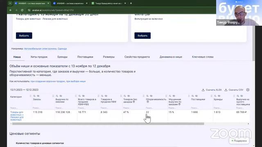View site information icon in the address bar

pos(29,10)
